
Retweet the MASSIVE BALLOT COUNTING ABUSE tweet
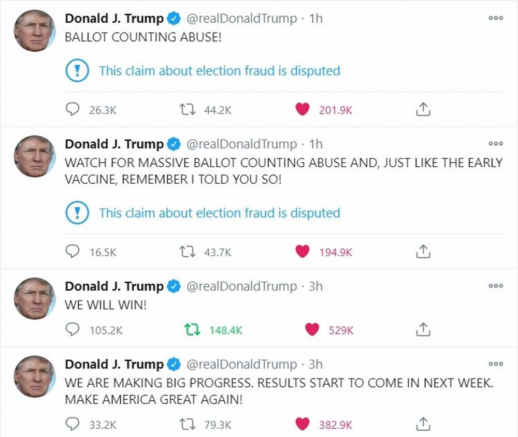tap(186, 252)
